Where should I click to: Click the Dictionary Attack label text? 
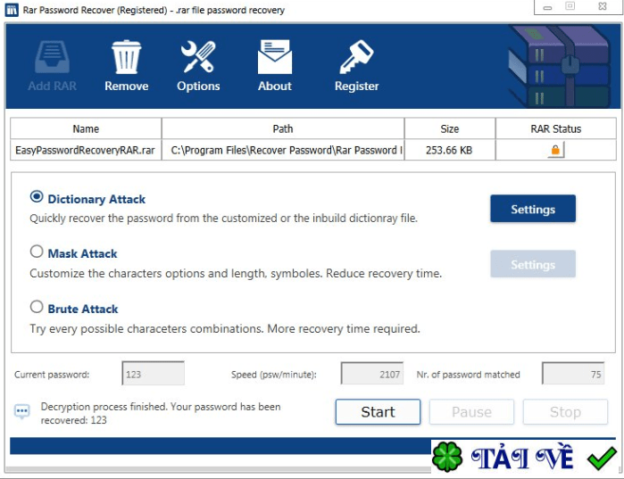(x=96, y=199)
